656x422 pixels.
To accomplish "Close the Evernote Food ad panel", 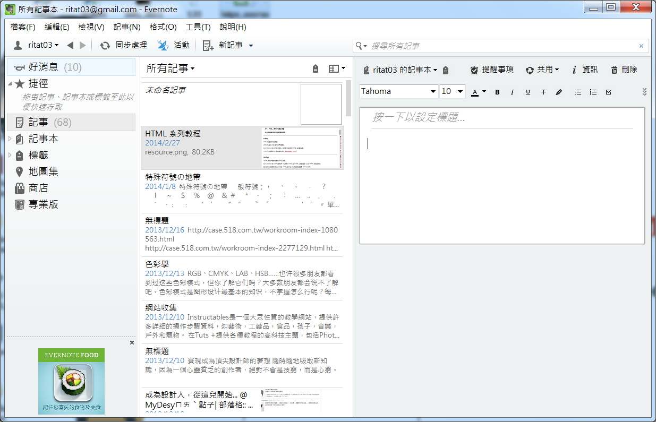I will (x=132, y=343).
